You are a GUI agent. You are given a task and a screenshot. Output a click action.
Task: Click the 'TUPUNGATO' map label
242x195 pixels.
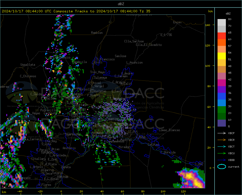(x=48, y=153)
